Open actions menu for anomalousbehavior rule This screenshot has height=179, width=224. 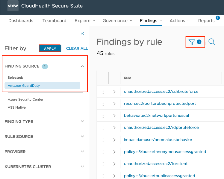click(x=103, y=139)
